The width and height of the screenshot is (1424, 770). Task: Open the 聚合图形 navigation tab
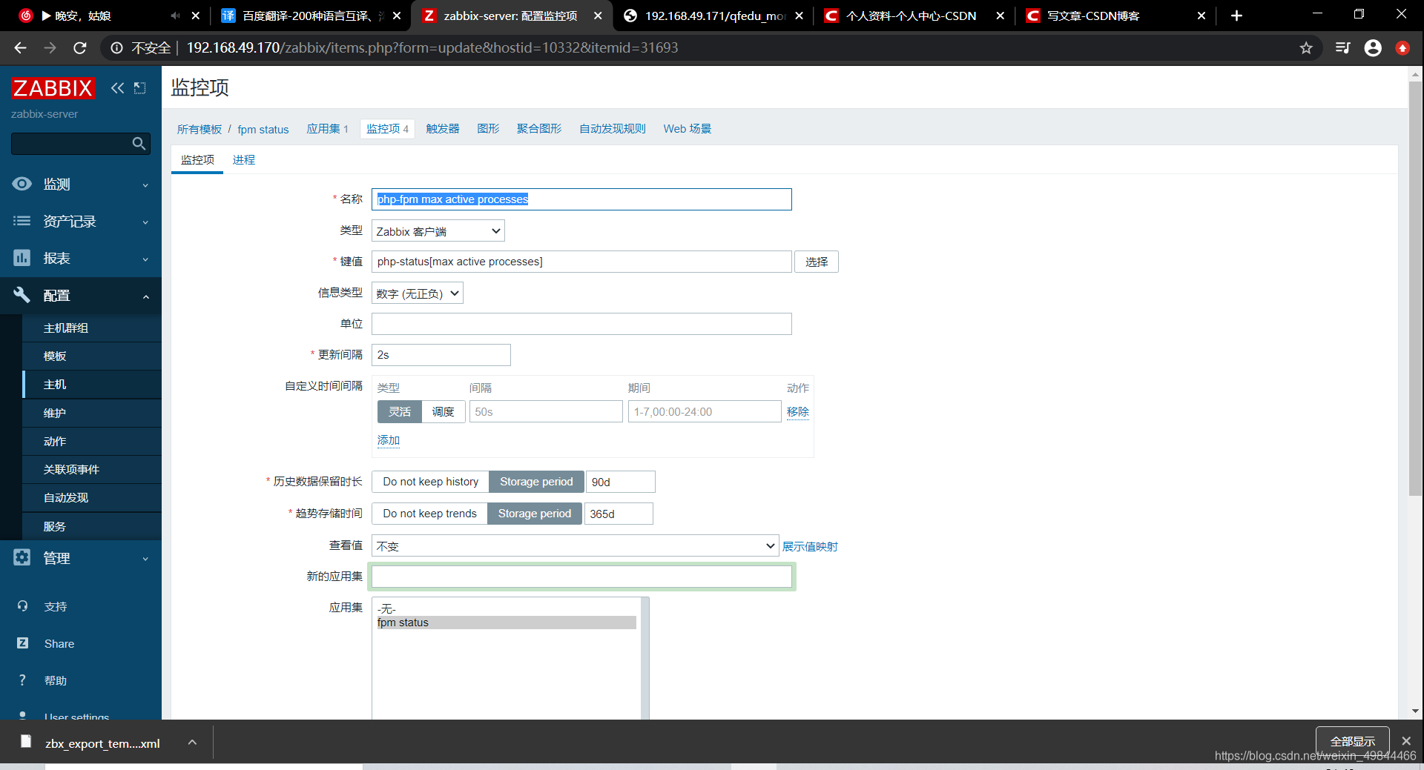click(539, 129)
